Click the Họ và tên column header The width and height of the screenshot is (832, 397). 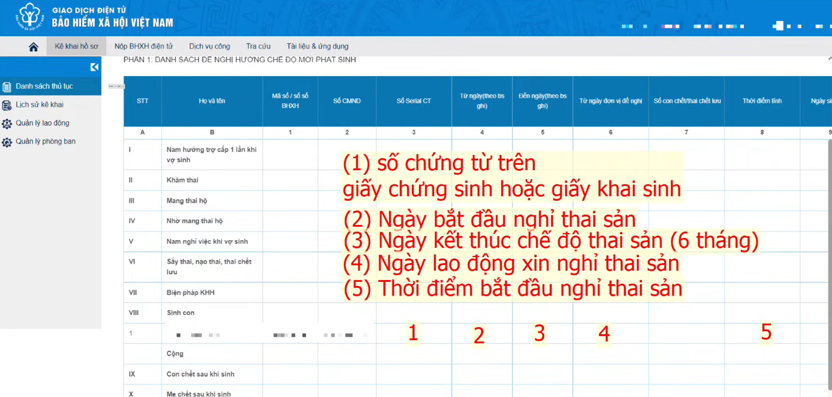pos(212,101)
